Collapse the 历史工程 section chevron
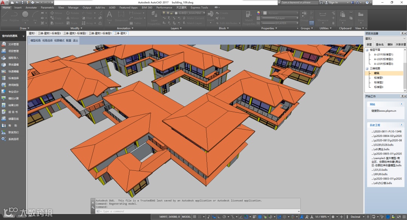The image size is (407, 220). [x=402, y=125]
